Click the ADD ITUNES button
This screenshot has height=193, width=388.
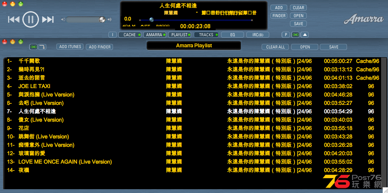click(70, 47)
